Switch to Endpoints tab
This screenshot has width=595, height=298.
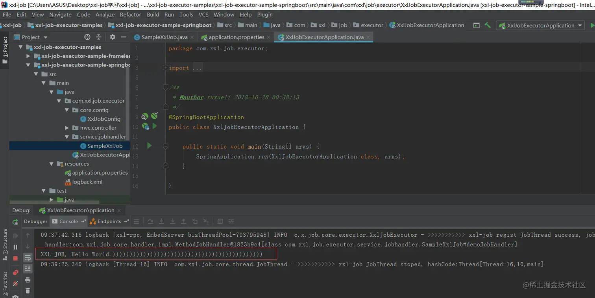(x=109, y=221)
